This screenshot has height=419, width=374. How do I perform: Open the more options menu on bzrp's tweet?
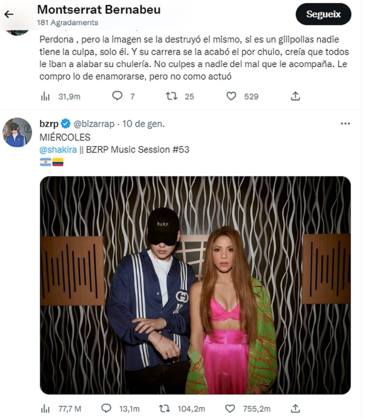click(345, 123)
